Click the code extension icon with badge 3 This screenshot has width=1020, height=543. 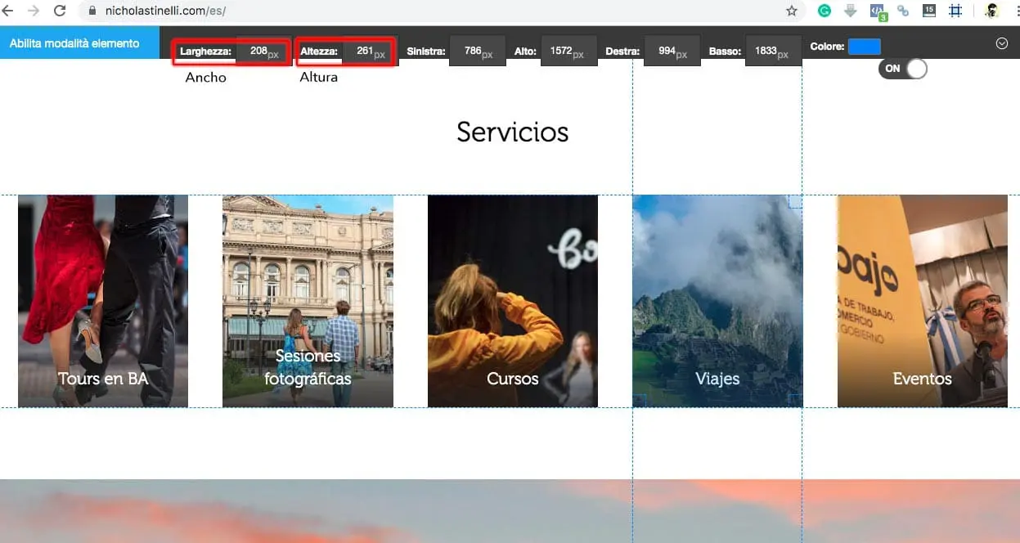(877, 11)
